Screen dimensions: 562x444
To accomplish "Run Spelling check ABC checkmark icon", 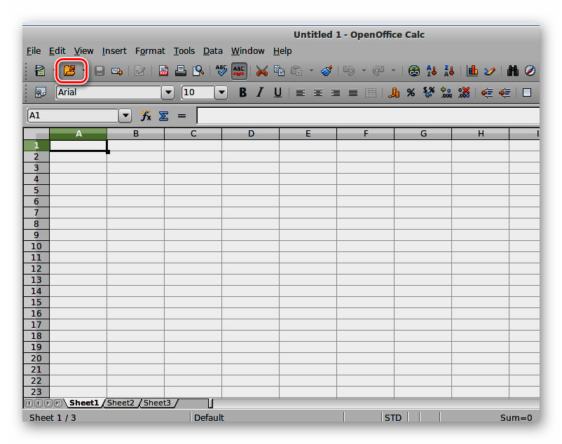I will pos(221,71).
